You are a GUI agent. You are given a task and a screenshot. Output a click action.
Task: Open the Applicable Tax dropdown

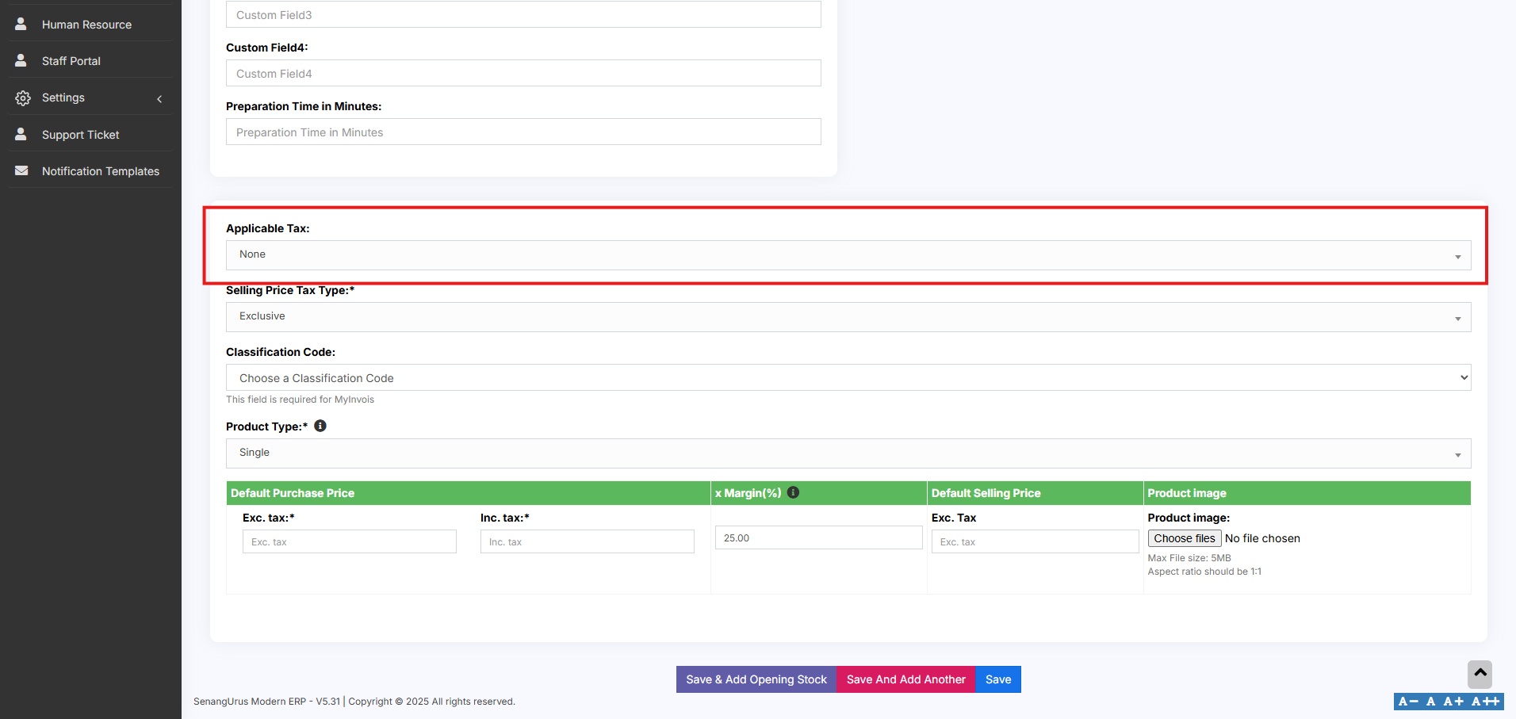[848, 255]
